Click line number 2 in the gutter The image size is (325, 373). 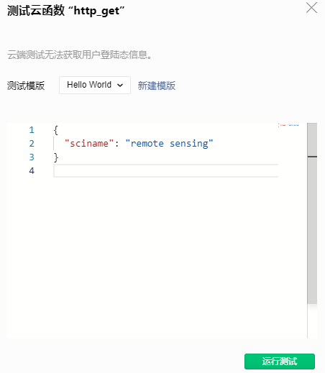coord(32,144)
